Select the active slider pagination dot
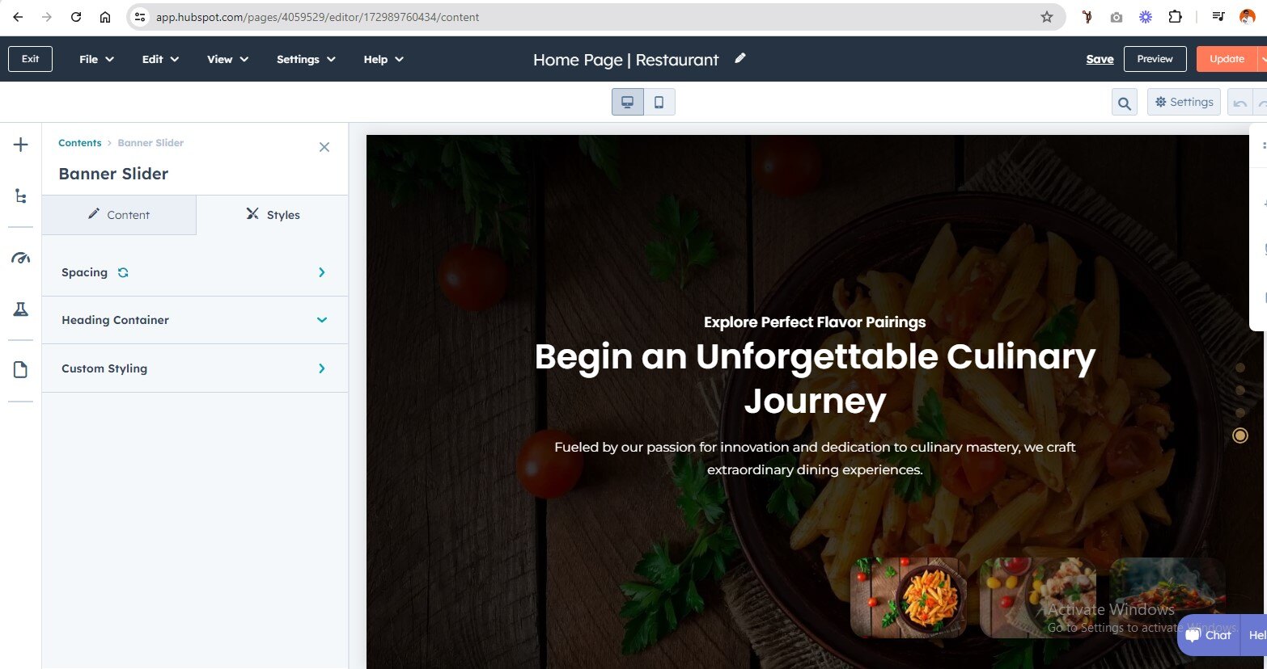 (1239, 435)
